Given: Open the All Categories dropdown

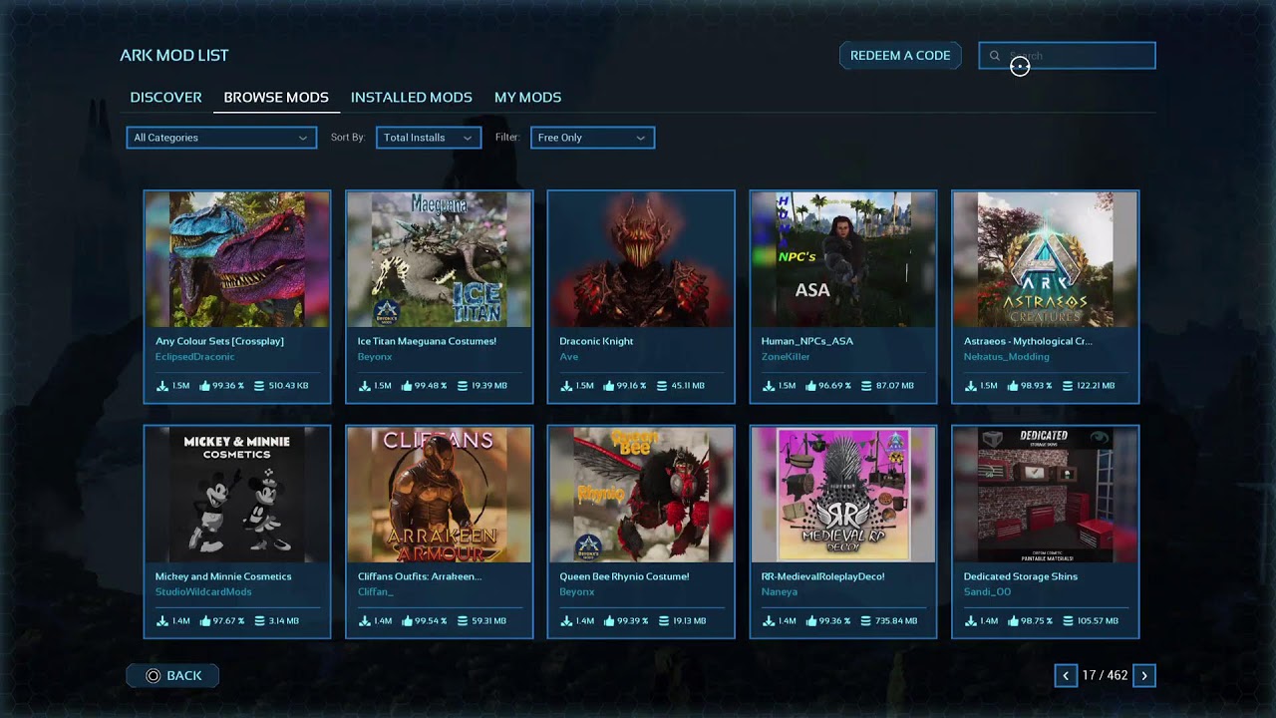Looking at the screenshot, I should click(x=221, y=138).
